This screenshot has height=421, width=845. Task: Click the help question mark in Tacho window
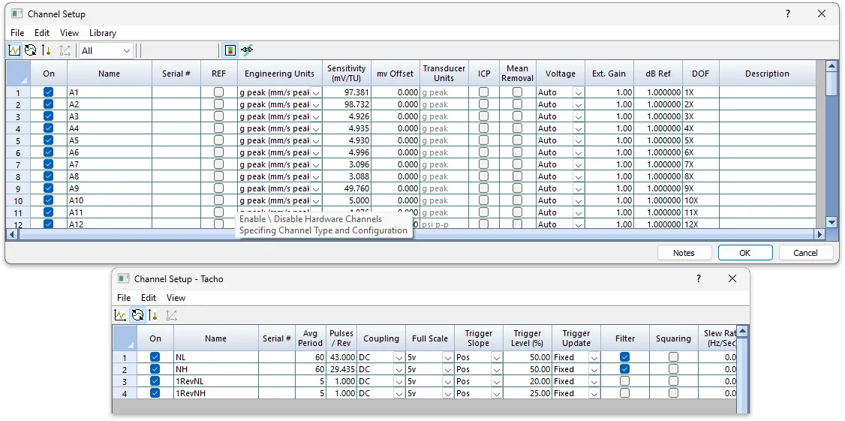(699, 278)
